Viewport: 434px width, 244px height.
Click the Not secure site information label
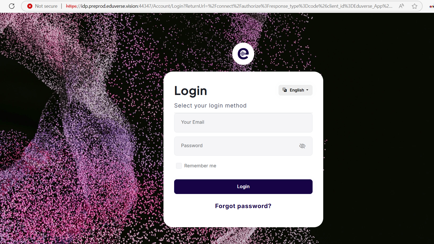pos(46,6)
